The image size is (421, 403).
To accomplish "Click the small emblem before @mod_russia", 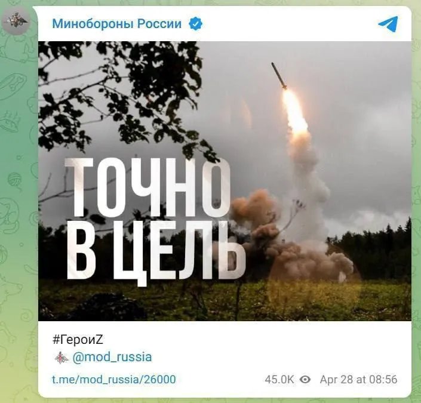I will (x=62, y=358).
